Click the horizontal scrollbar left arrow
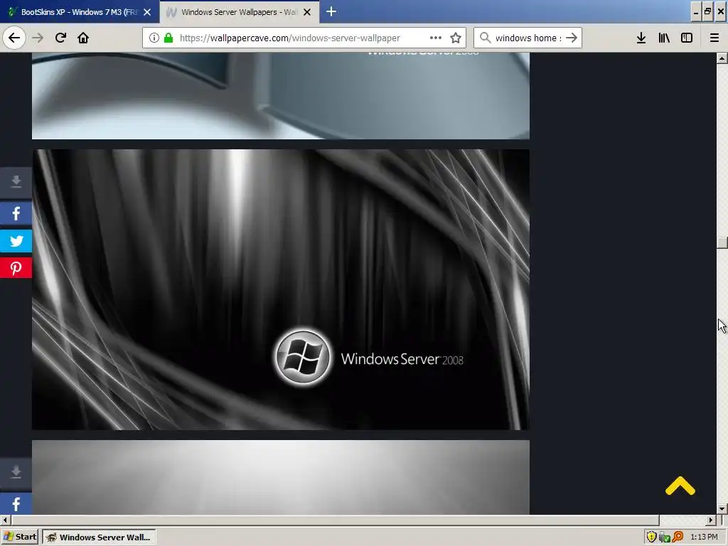This screenshot has height=546, width=728. (x=5, y=520)
